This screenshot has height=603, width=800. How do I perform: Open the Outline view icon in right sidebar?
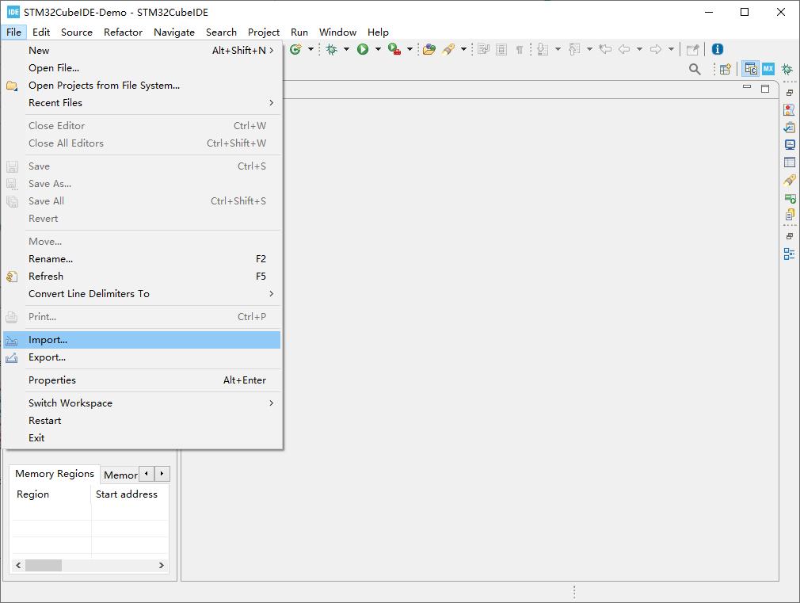click(x=789, y=254)
